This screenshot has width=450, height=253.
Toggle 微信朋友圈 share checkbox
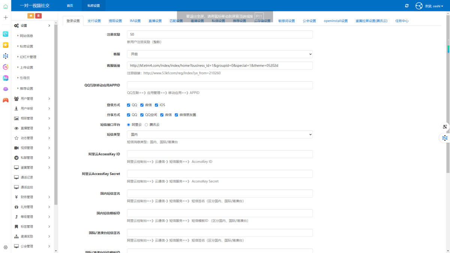176,115
